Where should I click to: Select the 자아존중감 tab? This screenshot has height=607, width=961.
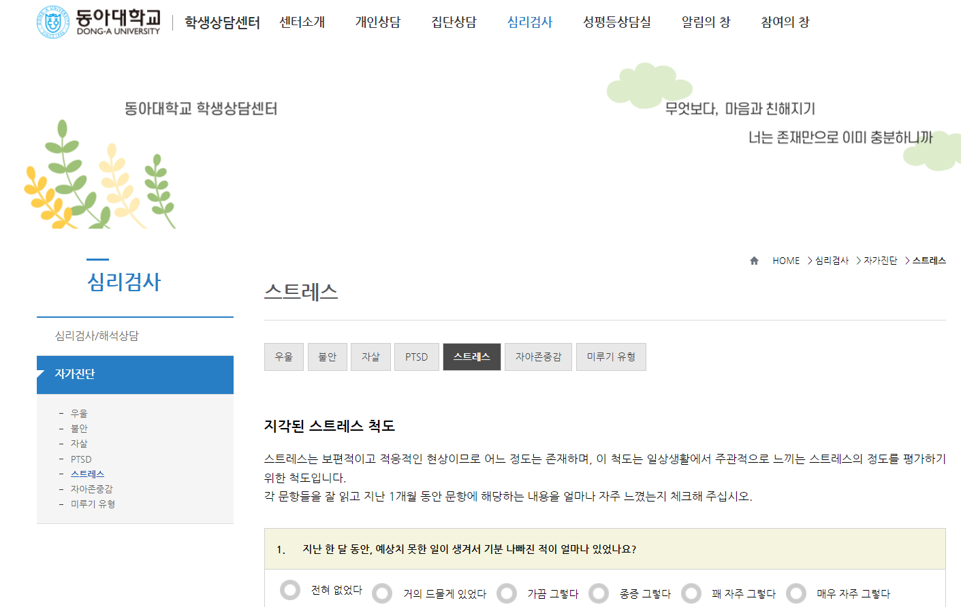[x=538, y=357]
